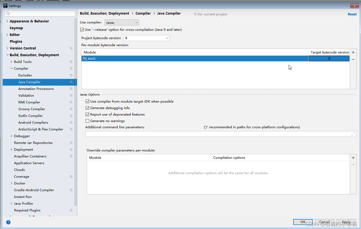This screenshot has height=229, width=361.
Task: Open Clouds settings page
Action: pos(19,170)
